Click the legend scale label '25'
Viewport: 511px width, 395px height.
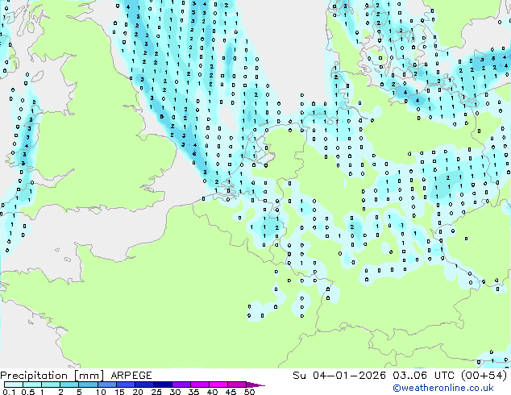coord(156,392)
